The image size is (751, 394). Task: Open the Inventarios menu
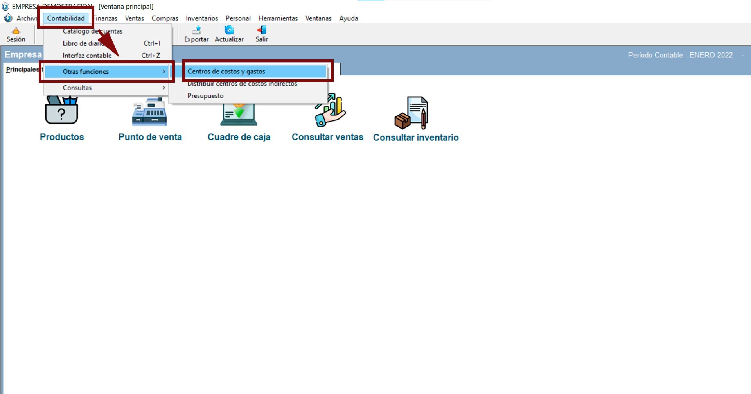pyautogui.click(x=202, y=18)
